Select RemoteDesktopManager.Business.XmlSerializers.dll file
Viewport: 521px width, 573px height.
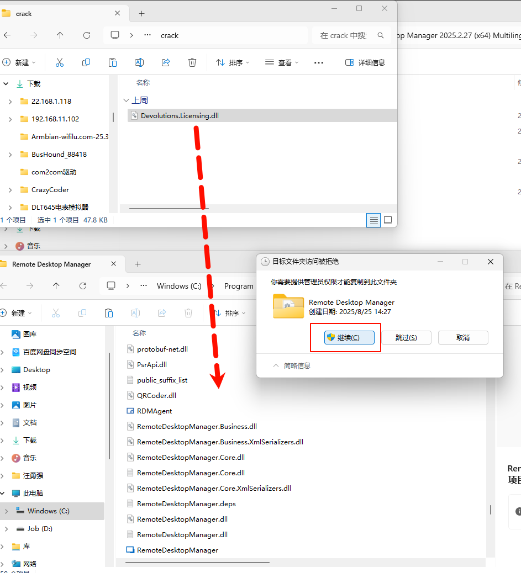pos(220,442)
